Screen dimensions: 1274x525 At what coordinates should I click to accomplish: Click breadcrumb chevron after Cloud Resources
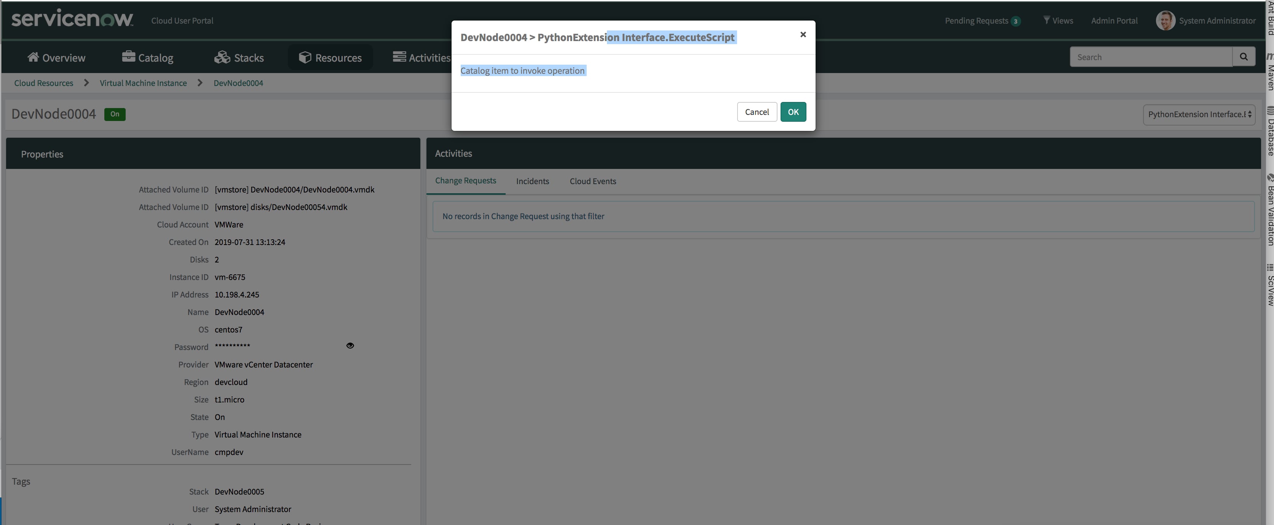tap(86, 83)
